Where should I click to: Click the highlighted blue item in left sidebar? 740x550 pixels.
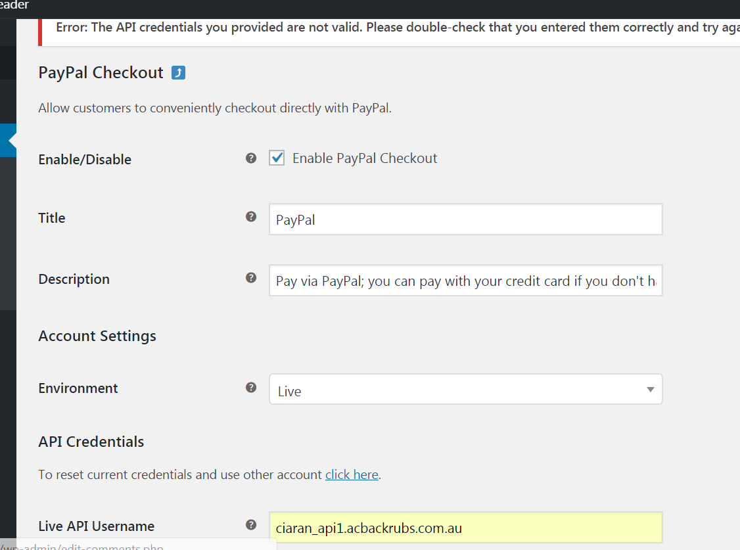click(x=8, y=140)
